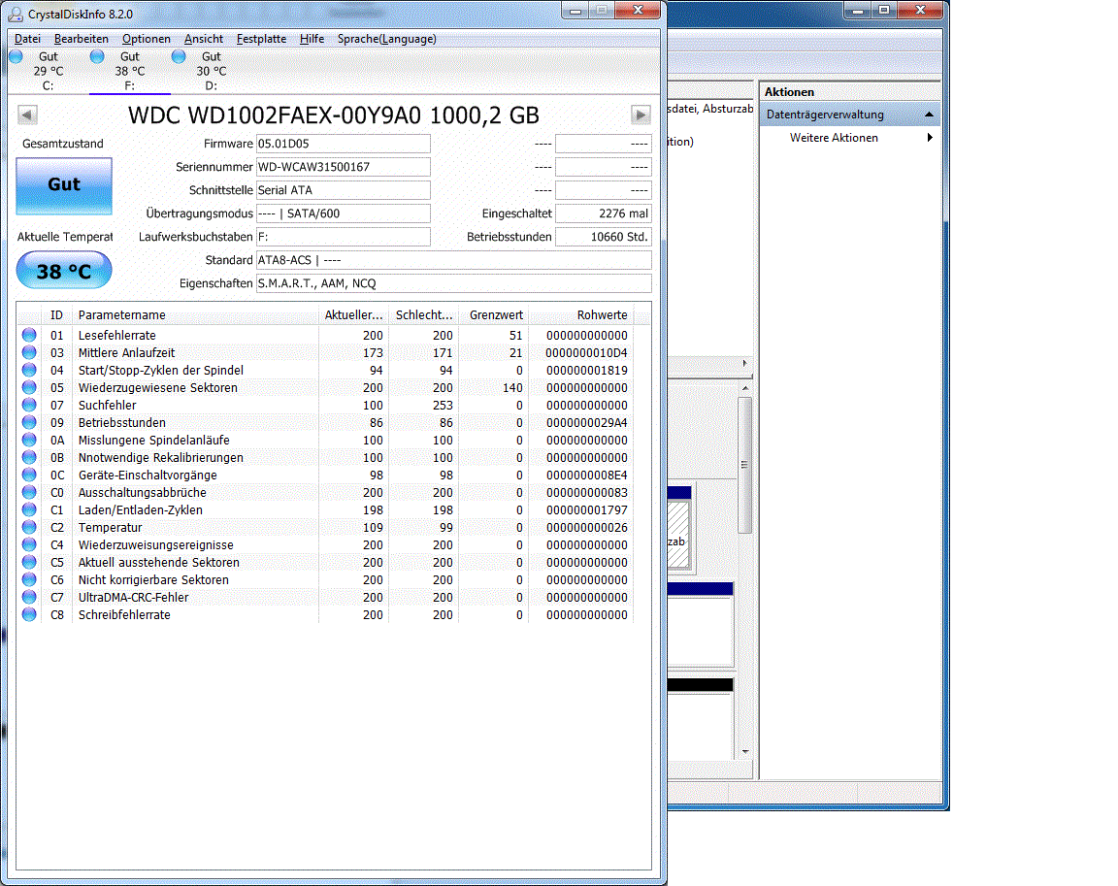This screenshot has height=886, width=1118.
Task: Open the Datei menu
Action: [28, 39]
